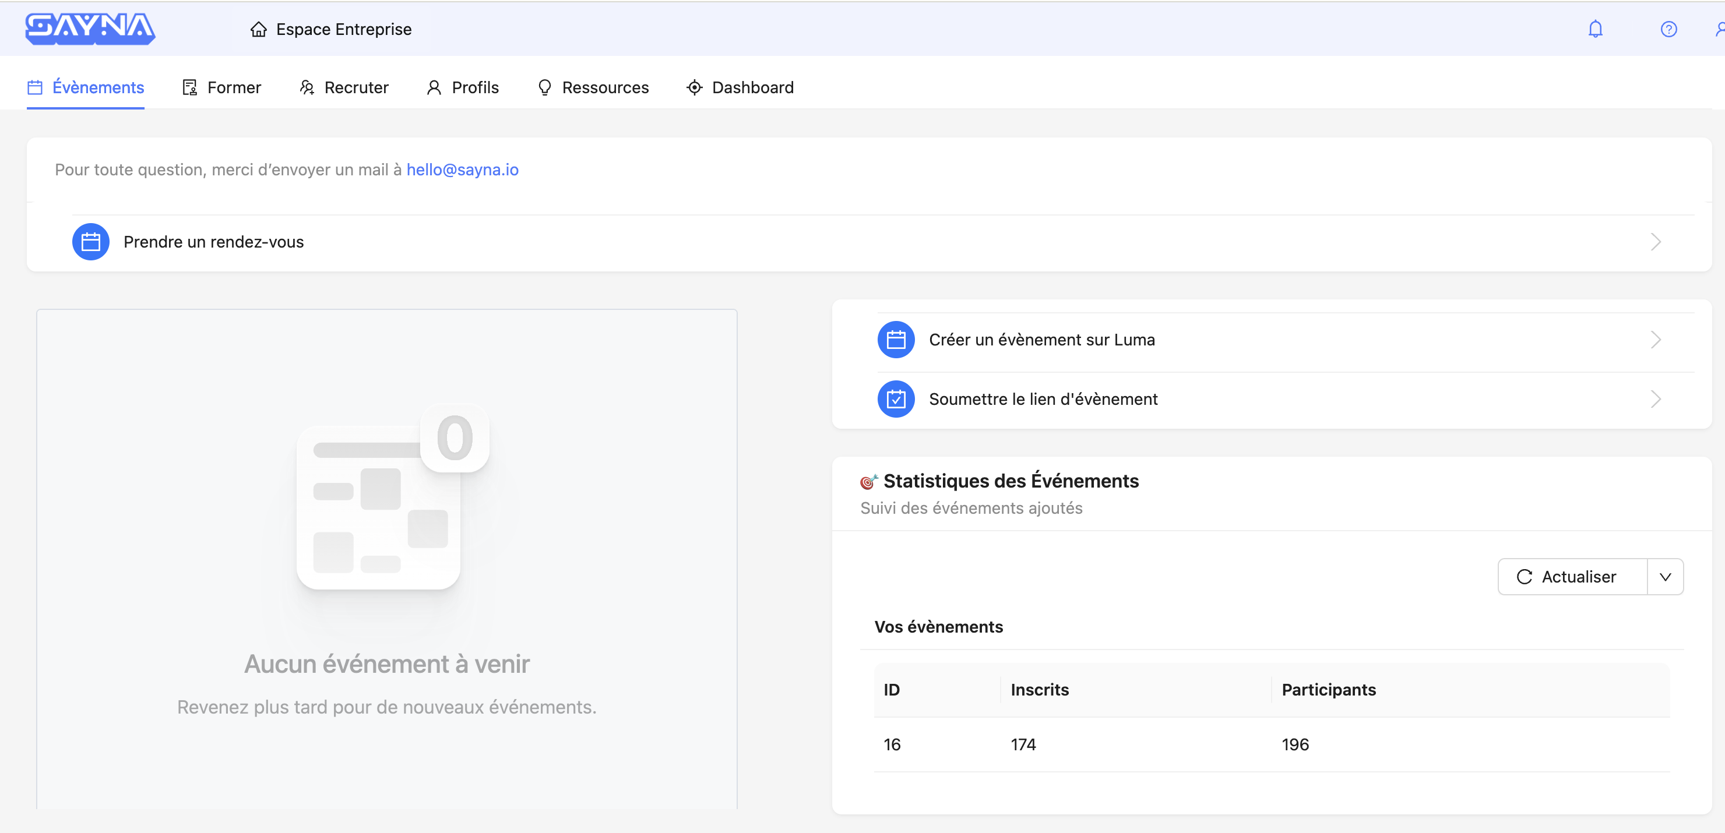Click the SAYNA logo
The image size is (1725, 833).
(90, 29)
